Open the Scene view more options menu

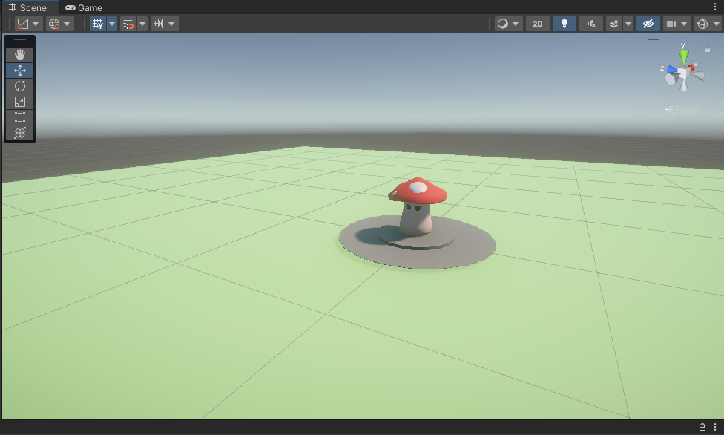pyautogui.click(x=715, y=7)
